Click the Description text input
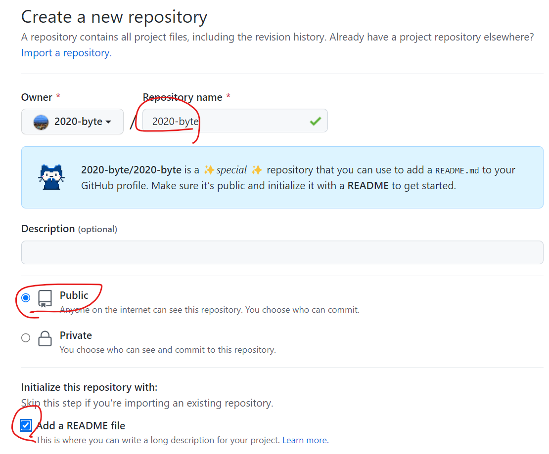Screen dimensions: 549x454 pos(282,252)
